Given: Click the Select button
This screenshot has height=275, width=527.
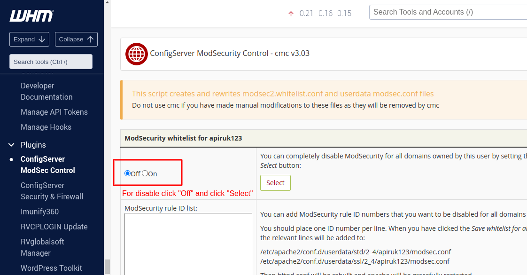Looking at the screenshot, I should [275, 183].
